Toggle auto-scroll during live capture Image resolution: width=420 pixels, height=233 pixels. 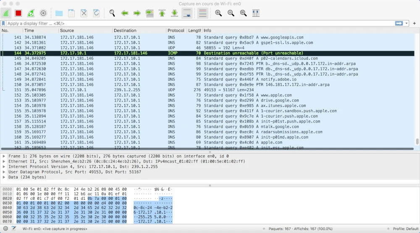187,13
